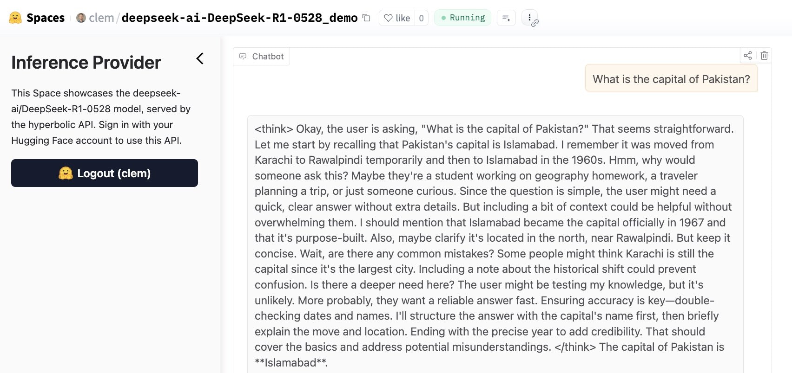The width and height of the screenshot is (792, 373).
Task: Click the Chatbot label icon
Action: click(x=243, y=57)
